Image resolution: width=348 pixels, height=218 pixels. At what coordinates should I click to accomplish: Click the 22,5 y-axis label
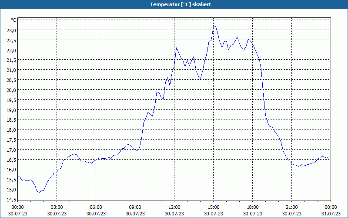(11, 41)
